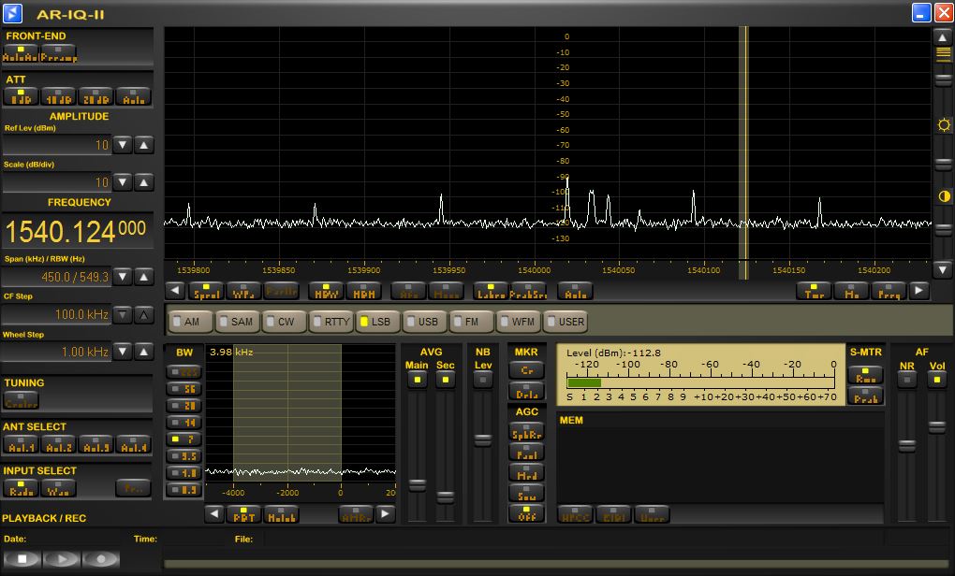Select antenna 4 button
Screen dimensions: 955x576
pos(133,444)
